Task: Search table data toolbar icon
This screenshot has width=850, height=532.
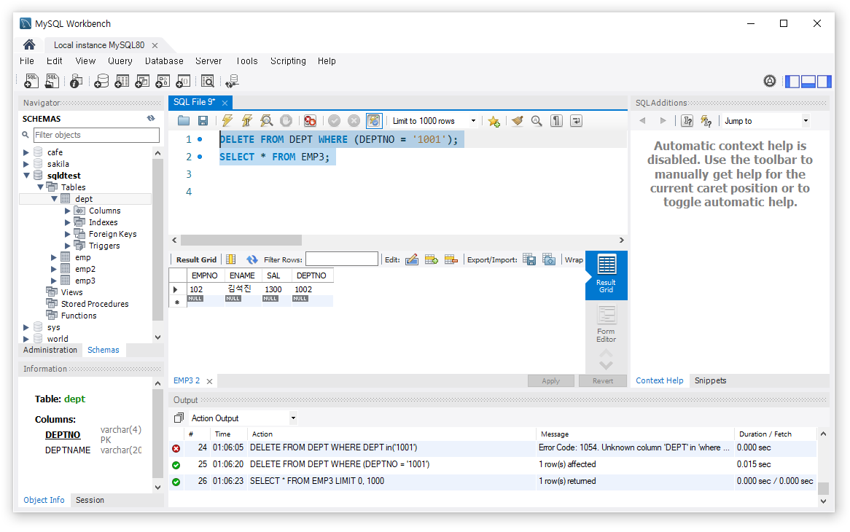Action: (x=208, y=82)
